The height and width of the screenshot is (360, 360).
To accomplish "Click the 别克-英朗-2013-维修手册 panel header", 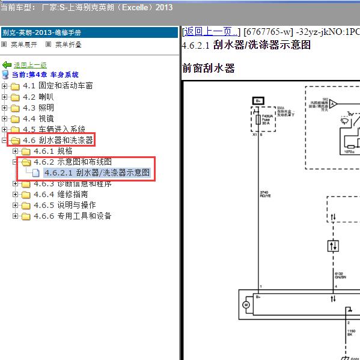I will click(x=90, y=32).
